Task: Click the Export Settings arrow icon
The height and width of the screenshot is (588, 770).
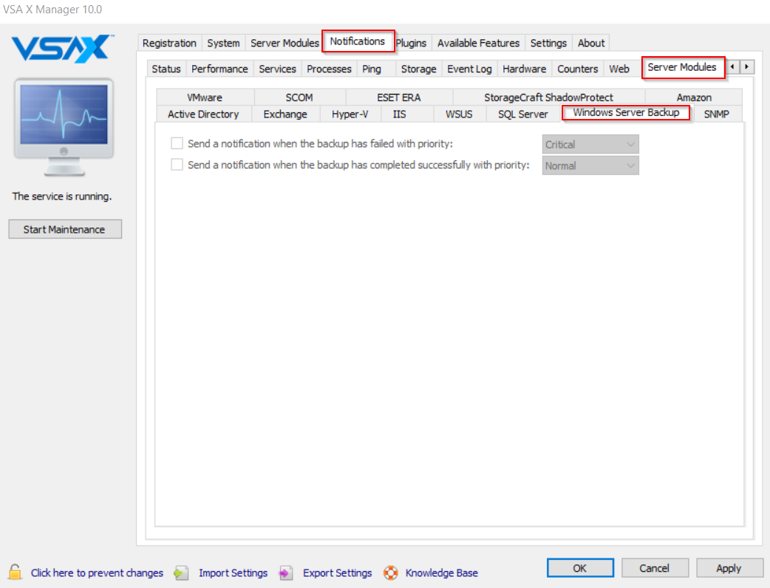Action: pyautogui.click(x=286, y=572)
